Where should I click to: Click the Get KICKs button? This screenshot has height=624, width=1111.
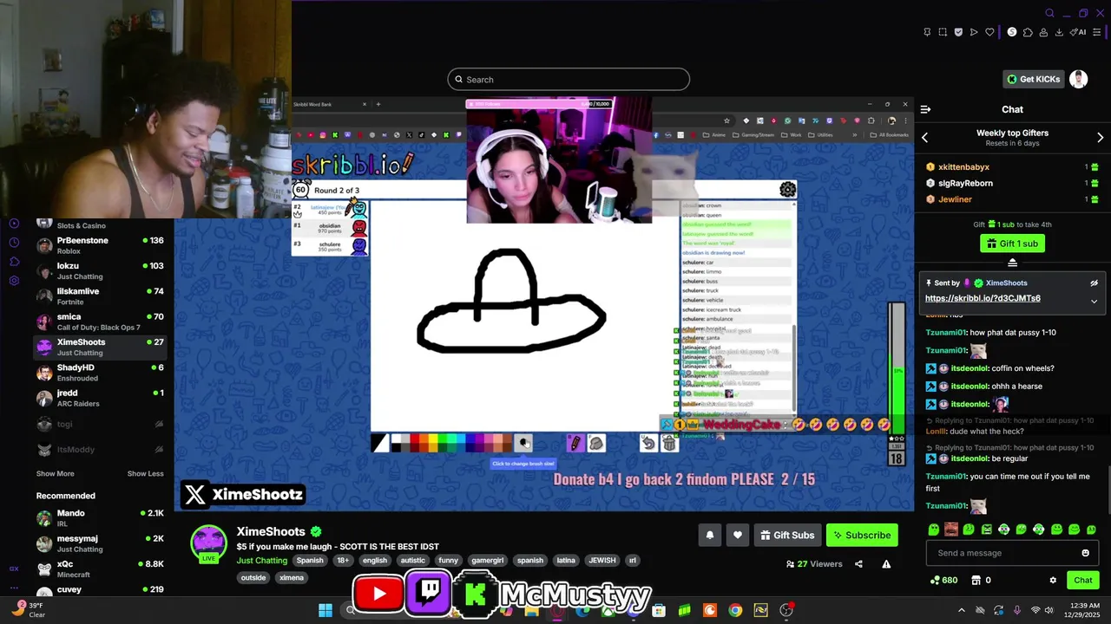(1033, 79)
